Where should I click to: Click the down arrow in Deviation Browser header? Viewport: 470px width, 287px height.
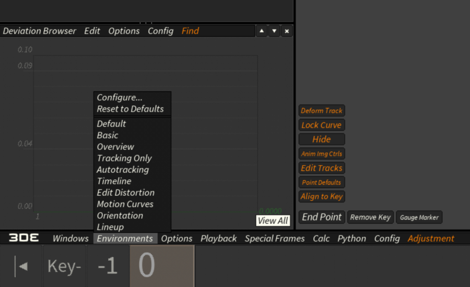click(x=274, y=31)
